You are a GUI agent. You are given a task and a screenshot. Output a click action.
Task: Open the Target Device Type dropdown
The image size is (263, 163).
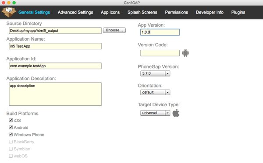tap(155, 113)
